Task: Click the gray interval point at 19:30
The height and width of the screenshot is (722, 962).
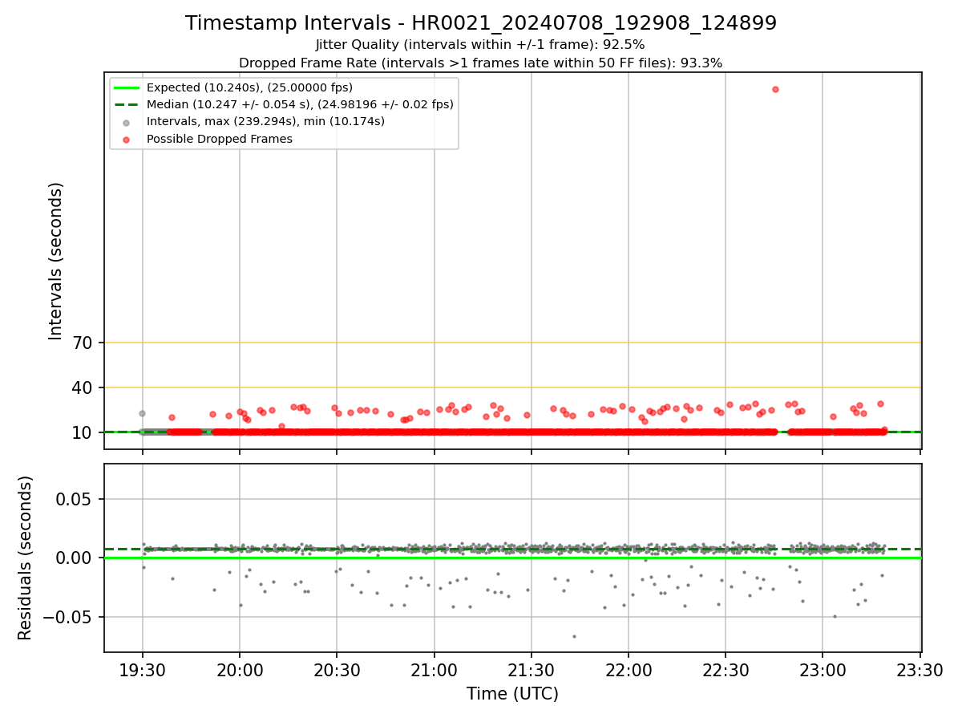Action: [x=142, y=413]
